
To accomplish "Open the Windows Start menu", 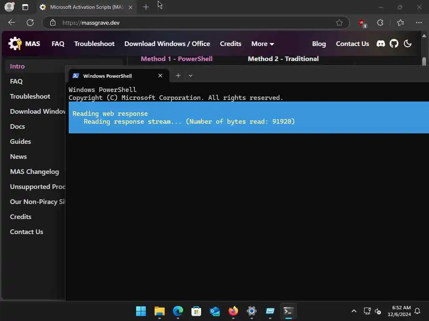I will point(141,311).
